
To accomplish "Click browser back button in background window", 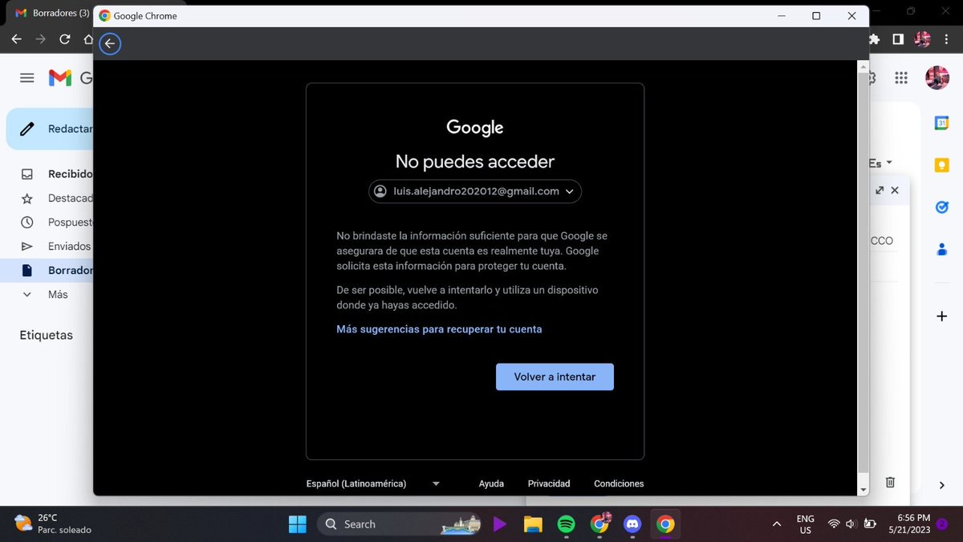I will [x=17, y=39].
